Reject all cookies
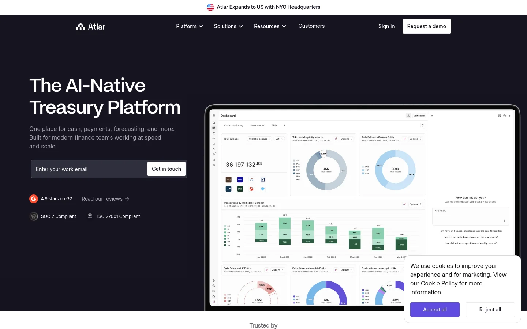The image size is (527, 329). tap(490, 310)
